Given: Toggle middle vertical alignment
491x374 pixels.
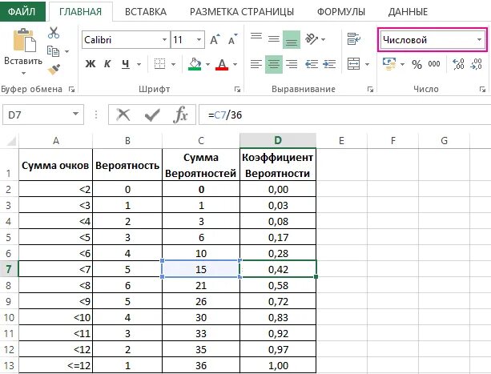Looking at the screenshot, I should 274,39.
